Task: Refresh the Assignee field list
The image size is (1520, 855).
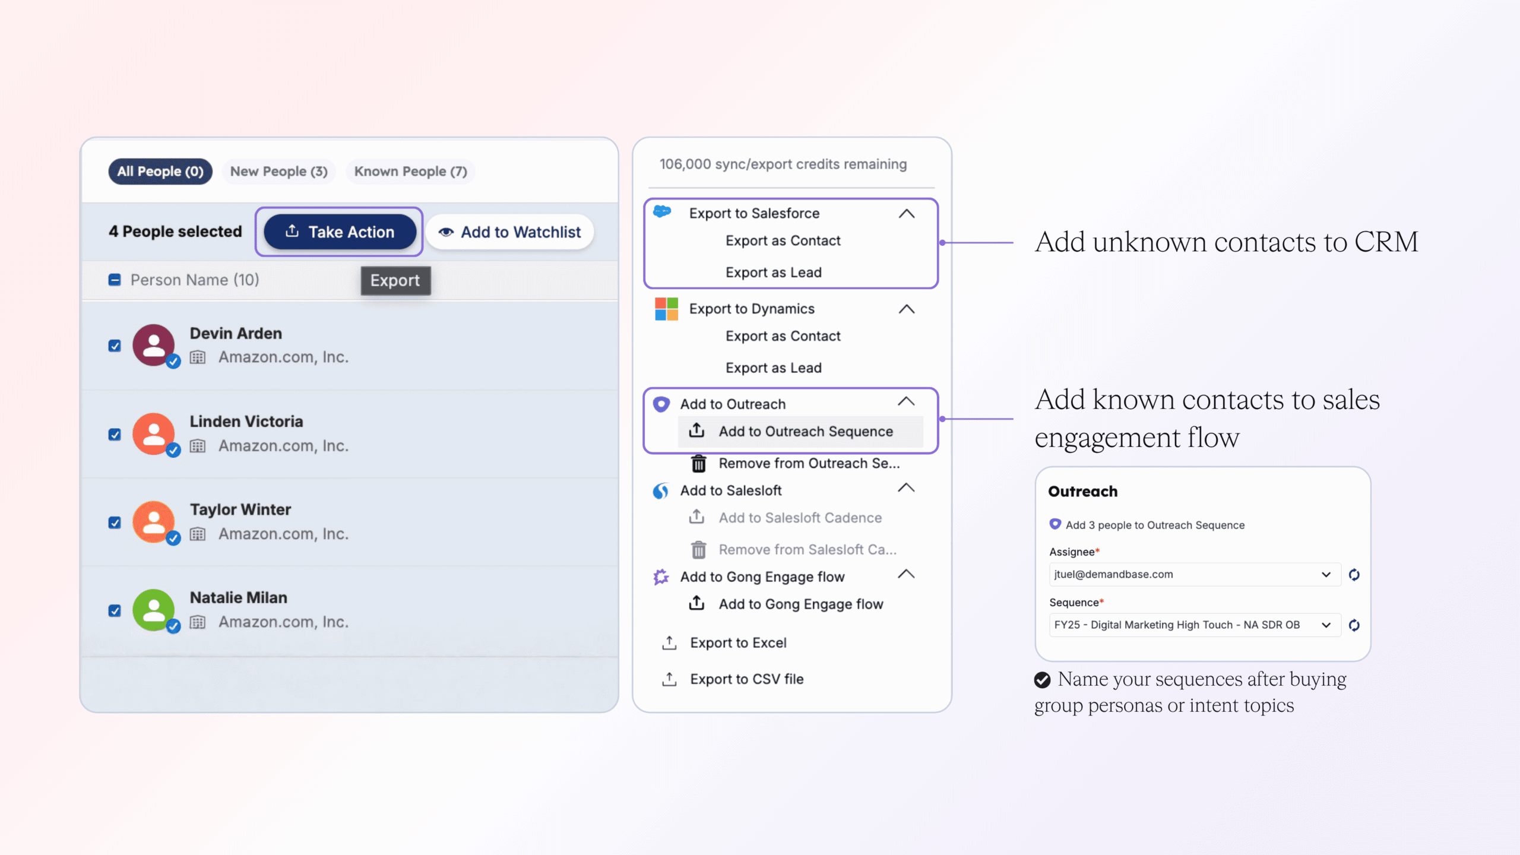Action: 1354,575
